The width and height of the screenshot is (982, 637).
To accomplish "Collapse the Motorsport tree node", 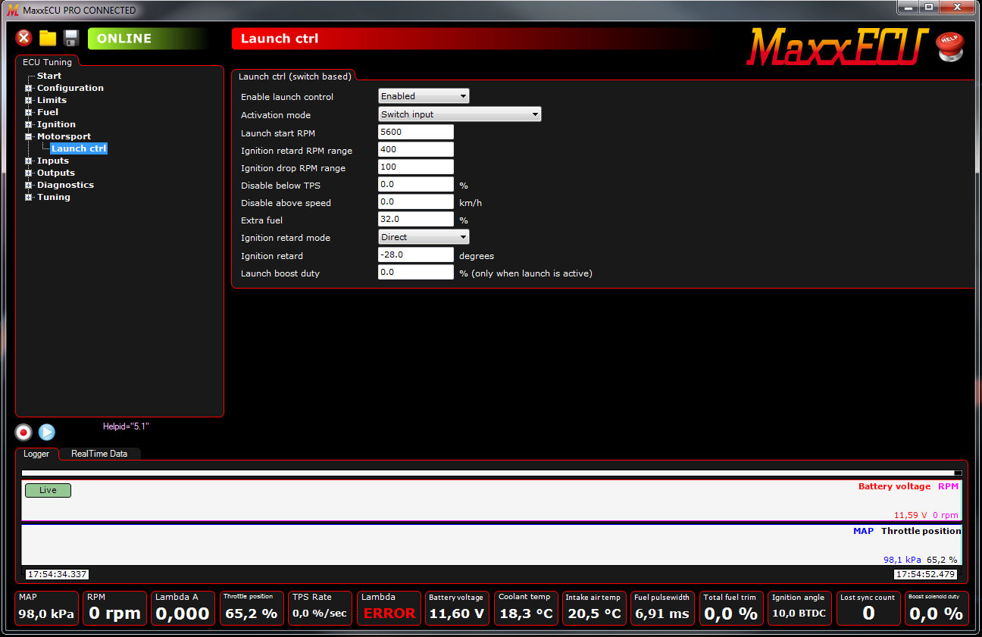I will coord(29,136).
